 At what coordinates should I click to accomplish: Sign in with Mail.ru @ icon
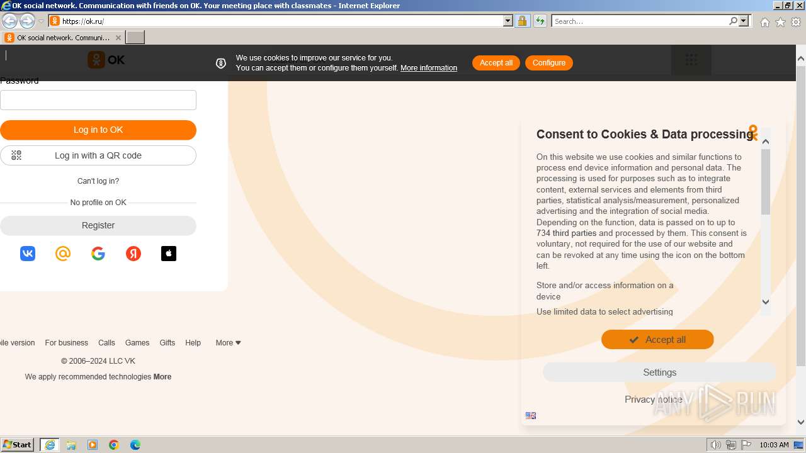pyautogui.click(x=63, y=254)
